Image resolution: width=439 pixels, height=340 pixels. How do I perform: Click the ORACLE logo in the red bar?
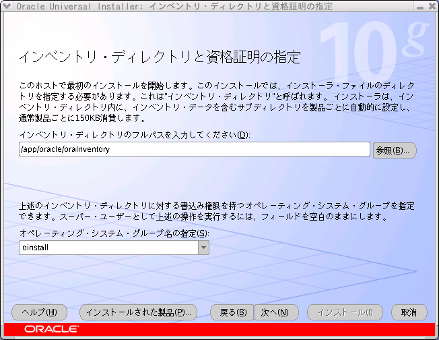pos(52,329)
